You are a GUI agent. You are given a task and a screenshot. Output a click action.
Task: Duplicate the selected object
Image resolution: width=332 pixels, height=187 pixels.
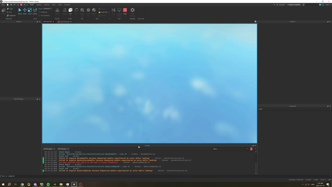(x=11, y=16)
